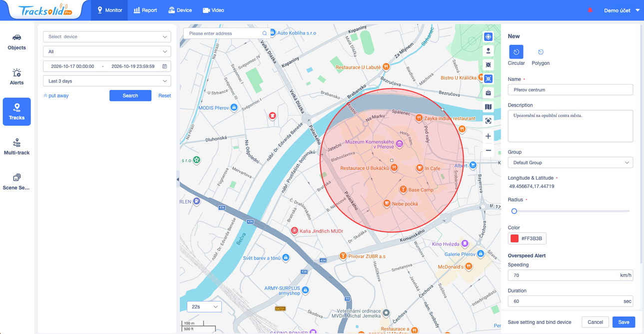Image resolution: width=644 pixels, height=334 pixels.
Task: Expand the All filter dropdown
Action: coord(107,51)
